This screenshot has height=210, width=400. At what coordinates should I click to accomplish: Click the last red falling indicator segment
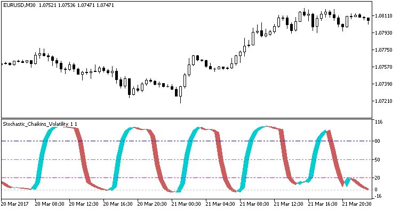click(360, 184)
